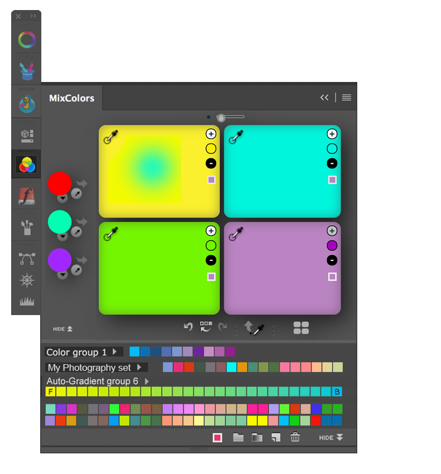This screenshot has width=441, height=474.
Task: Click HIDE button below the color circles
Action: tap(63, 329)
